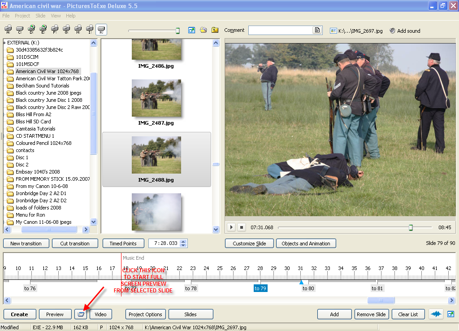Image resolution: width=459 pixels, height=331 pixels.
Task: Select drive C: in drive toolbar
Action: (x=20, y=30)
